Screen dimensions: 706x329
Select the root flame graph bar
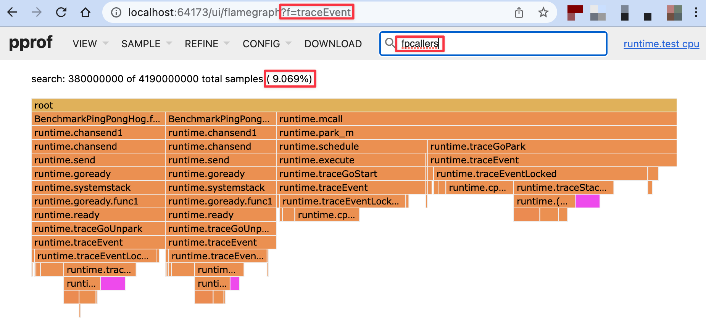[x=354, y=105]
